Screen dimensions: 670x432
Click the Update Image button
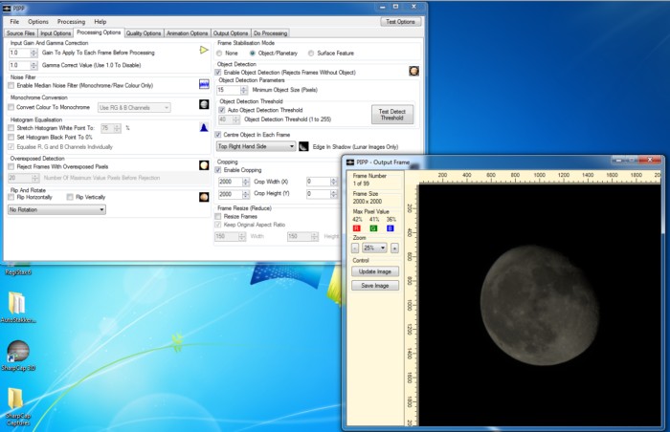coord(374,271)
